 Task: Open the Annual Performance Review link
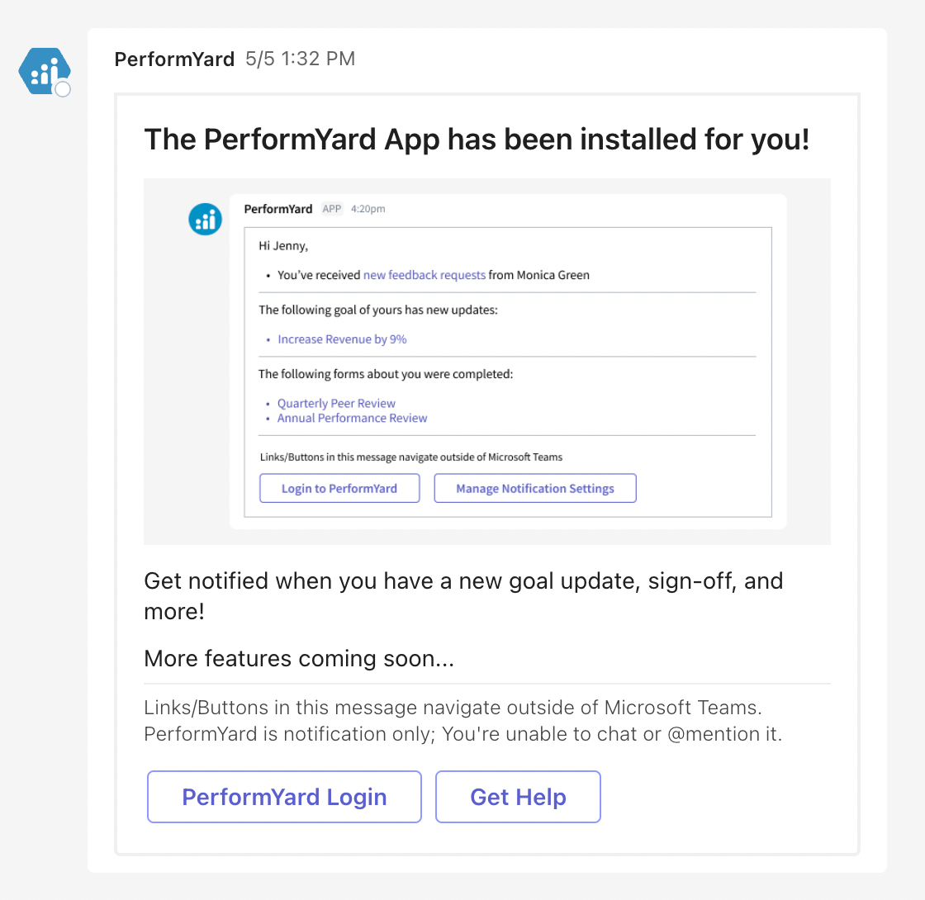pyautogui.click(x=352, y=418)
